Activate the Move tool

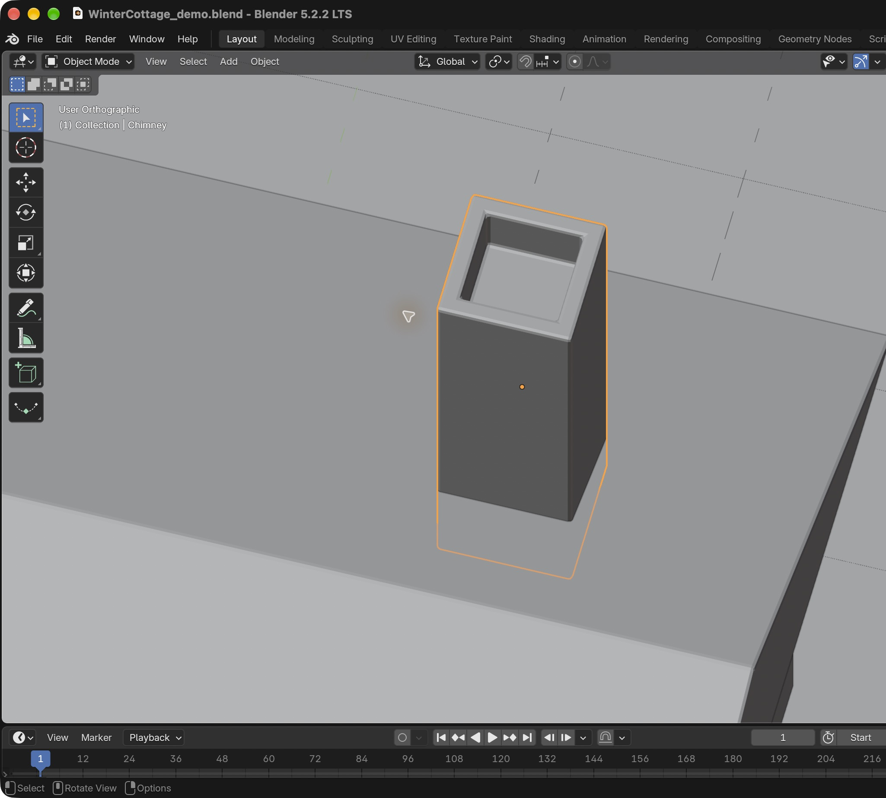coord(26,182)
